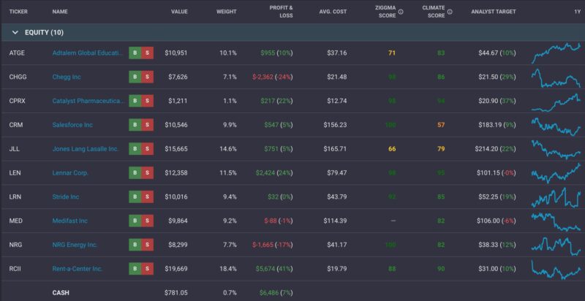Click cash value $781.05

pyautogui.click(x=175, y=293)
